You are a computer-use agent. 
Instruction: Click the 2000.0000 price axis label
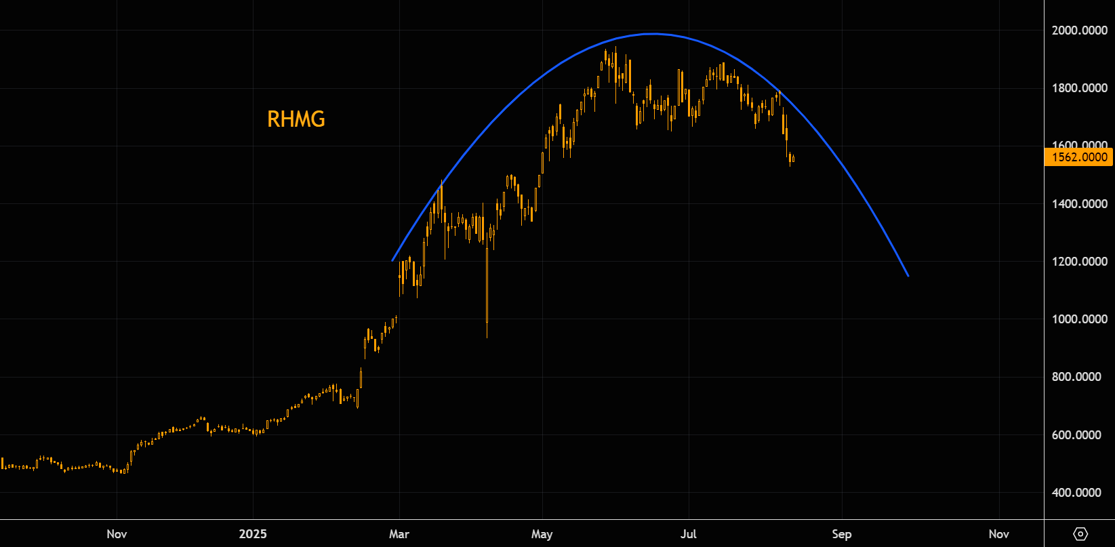pyautogui.click(x=1079, y=31)
